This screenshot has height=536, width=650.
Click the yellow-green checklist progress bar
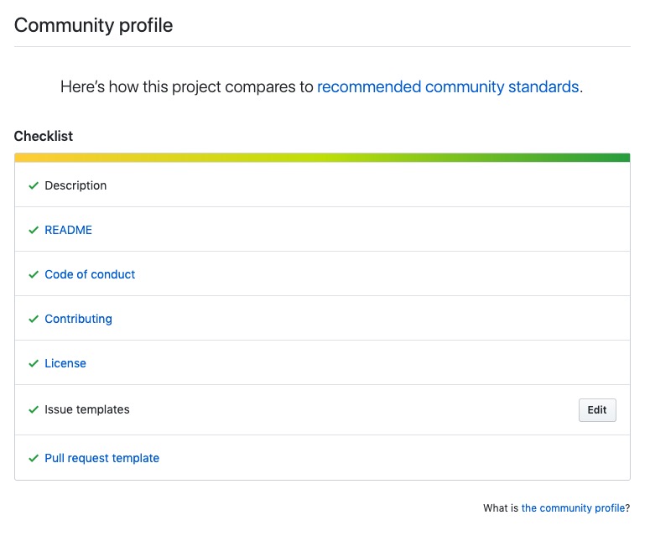coord(322,158)
